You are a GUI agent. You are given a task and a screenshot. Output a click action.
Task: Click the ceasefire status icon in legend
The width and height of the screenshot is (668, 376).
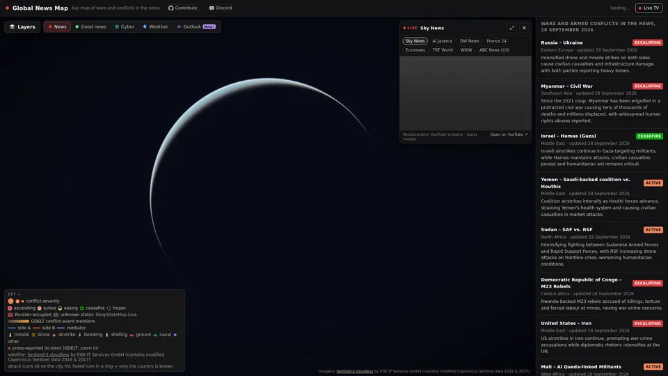pyautogui.click(x=82, y=308)
